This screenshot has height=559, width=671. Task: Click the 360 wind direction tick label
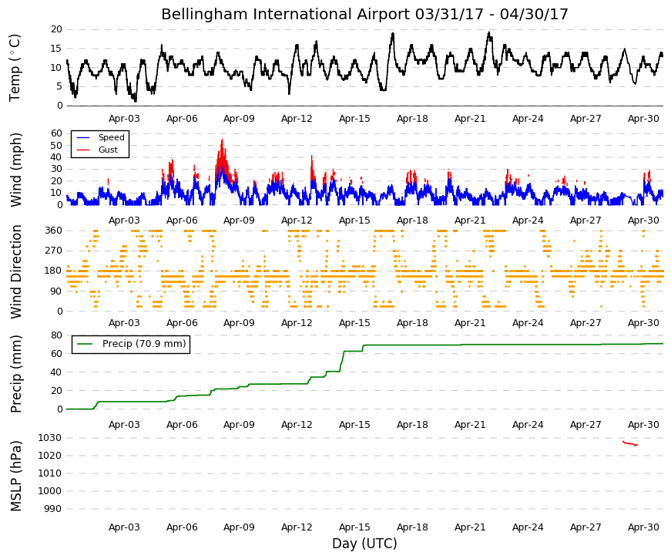tap(54, 231)
